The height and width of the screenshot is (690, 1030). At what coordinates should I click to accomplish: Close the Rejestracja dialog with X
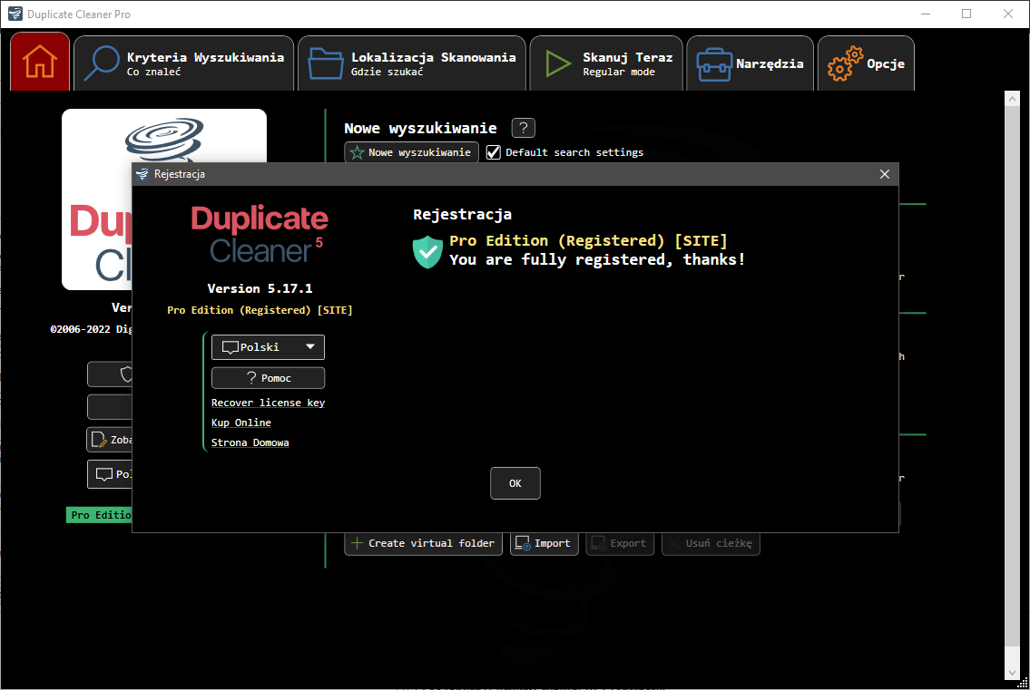pyautogui.click(x=885, y=174)
